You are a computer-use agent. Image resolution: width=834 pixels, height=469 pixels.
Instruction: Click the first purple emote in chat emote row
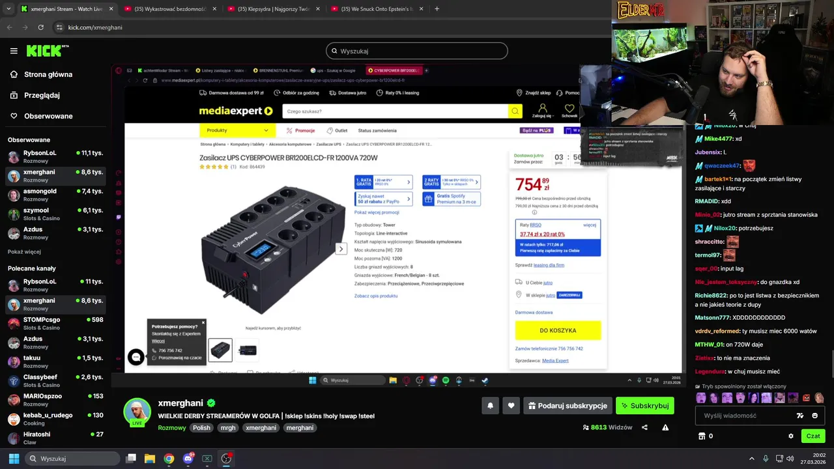tap(700, 398)
